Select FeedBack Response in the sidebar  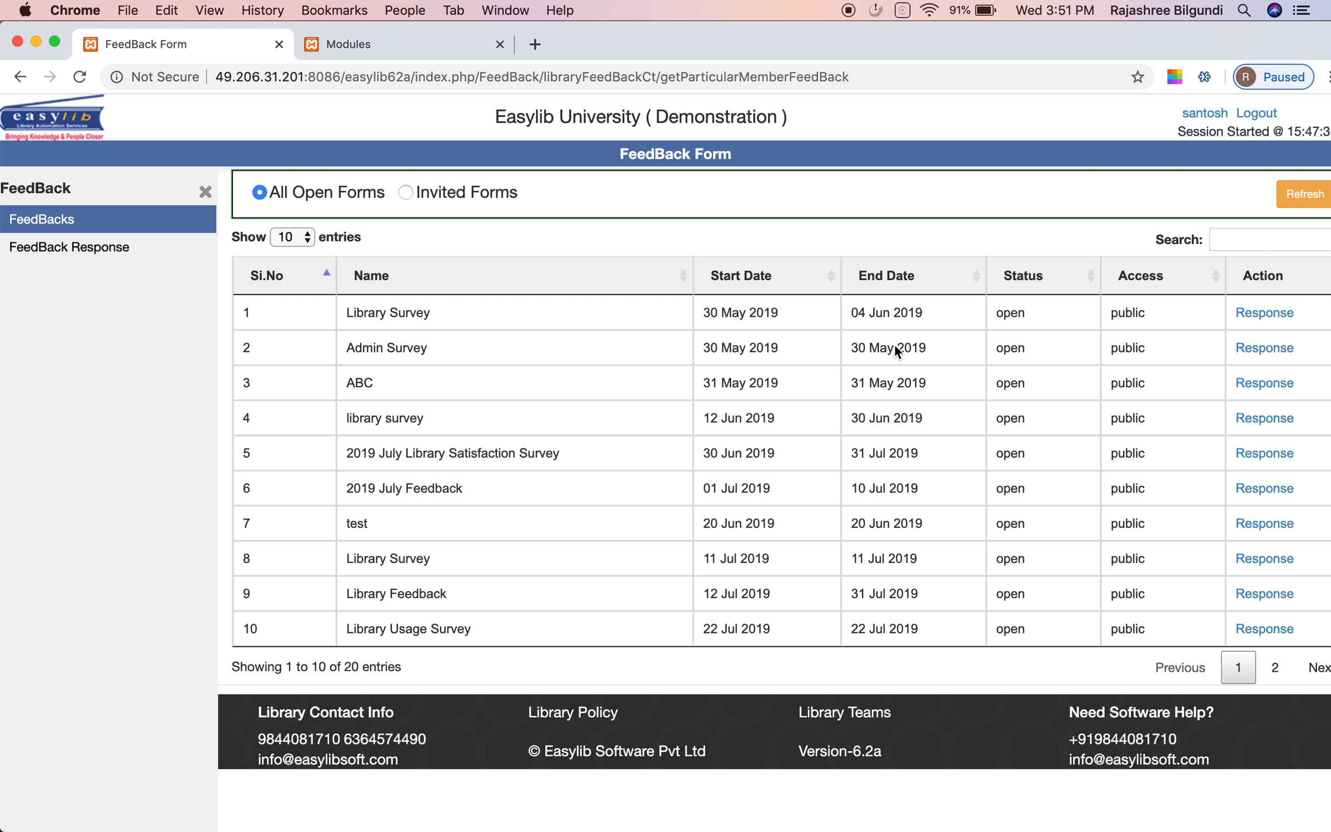point(69,247)
